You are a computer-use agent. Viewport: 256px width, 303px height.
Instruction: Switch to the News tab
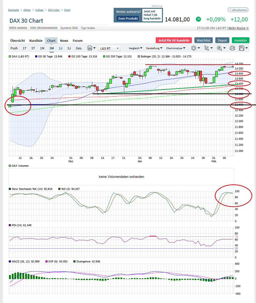point(64,41)
